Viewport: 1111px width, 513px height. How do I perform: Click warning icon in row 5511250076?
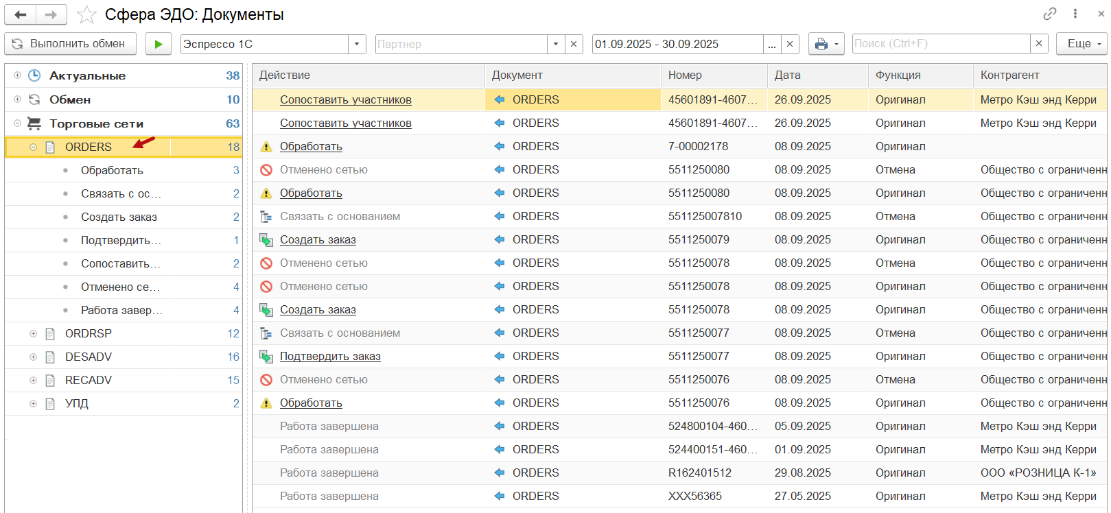266,403
